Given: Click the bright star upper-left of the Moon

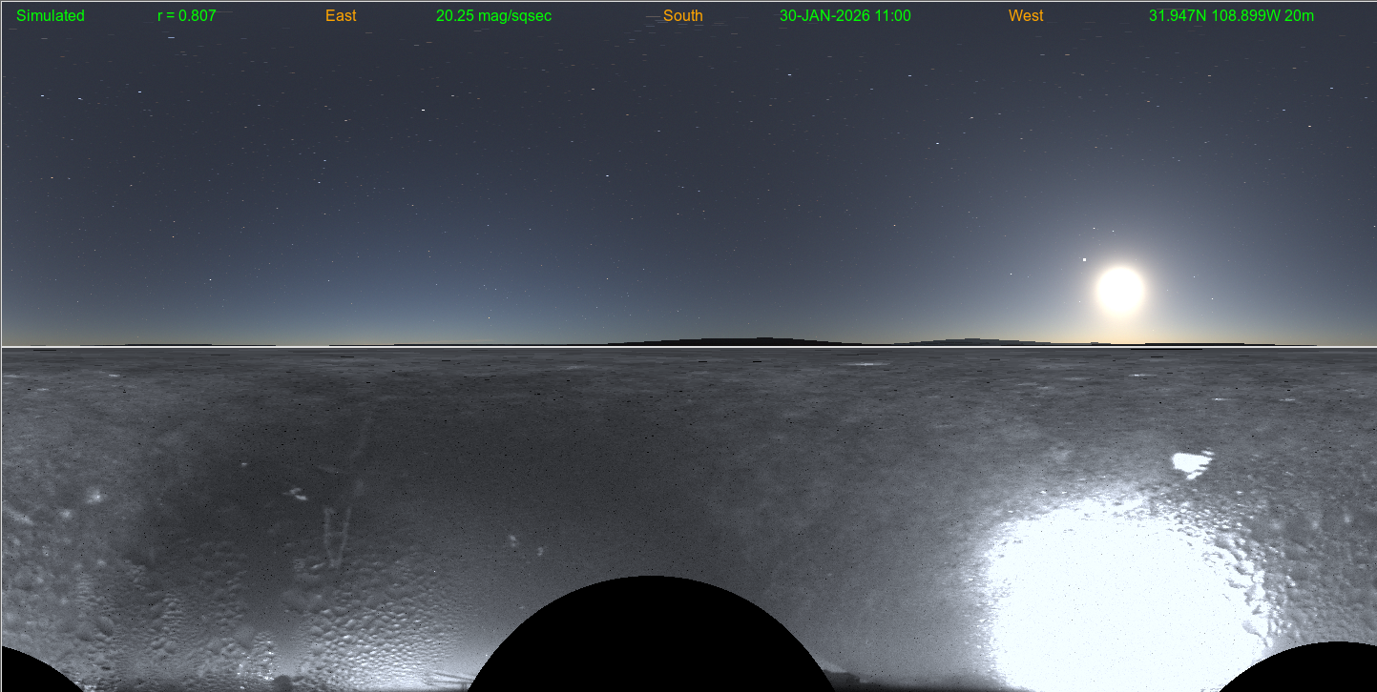Looking at the screenshot, I should [x=1084, y=259].
